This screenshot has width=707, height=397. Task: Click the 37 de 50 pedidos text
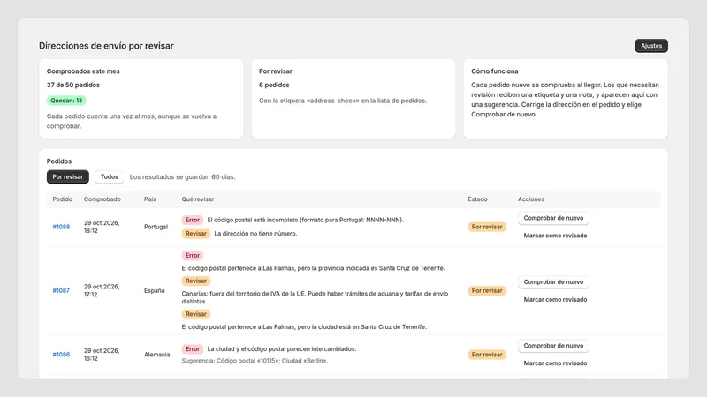73,85
